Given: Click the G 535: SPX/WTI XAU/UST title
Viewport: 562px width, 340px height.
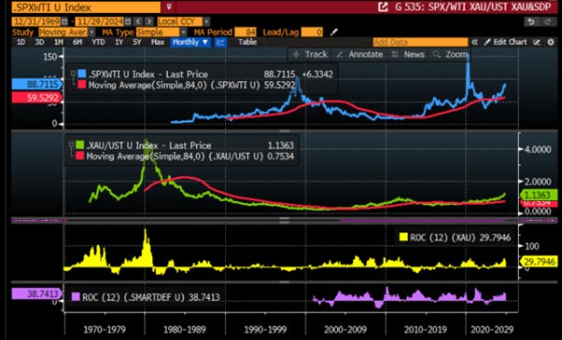Looking at the screenshot, I should (474, 7).
